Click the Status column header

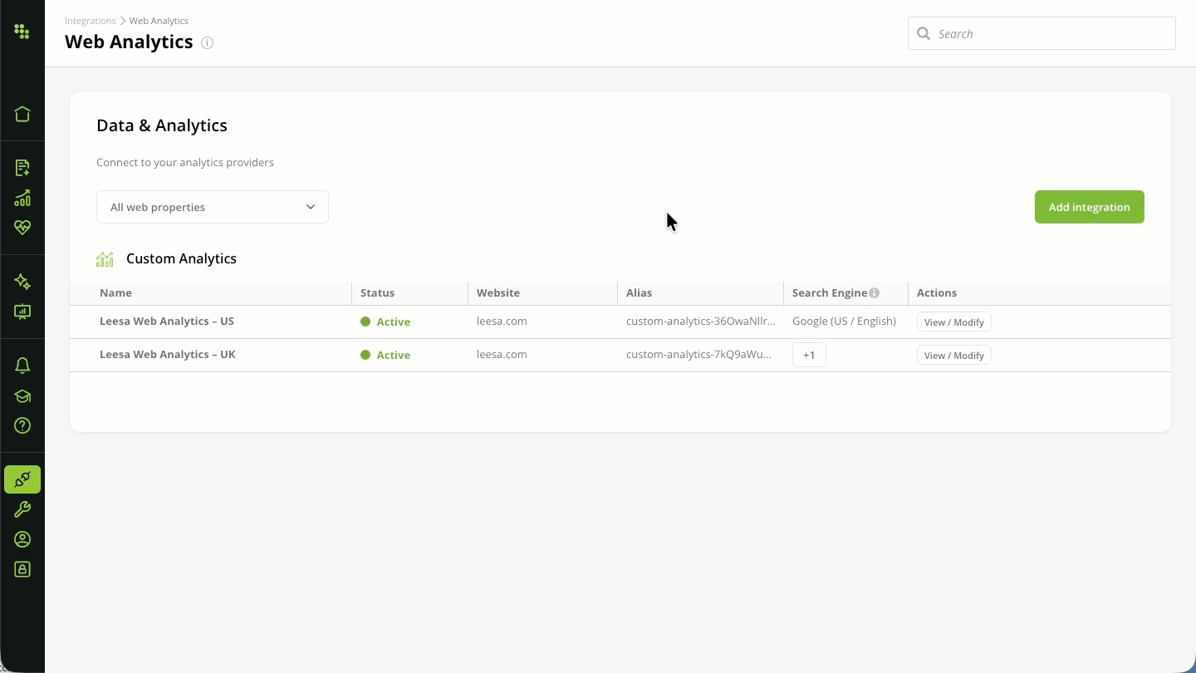click(377, 292)
